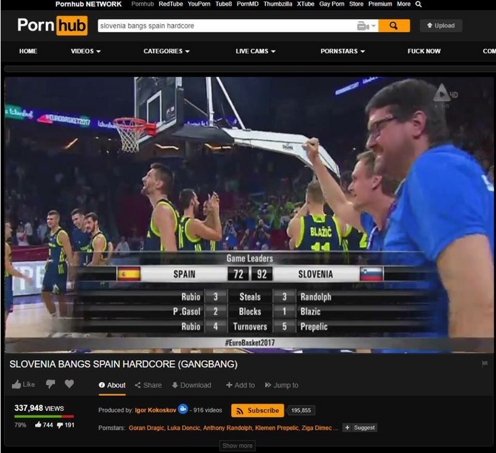The height and width of the screenshot is (453, 496).
Task: Open the PORNSTARS dropdown menu
Action: [x=342, y=51]
